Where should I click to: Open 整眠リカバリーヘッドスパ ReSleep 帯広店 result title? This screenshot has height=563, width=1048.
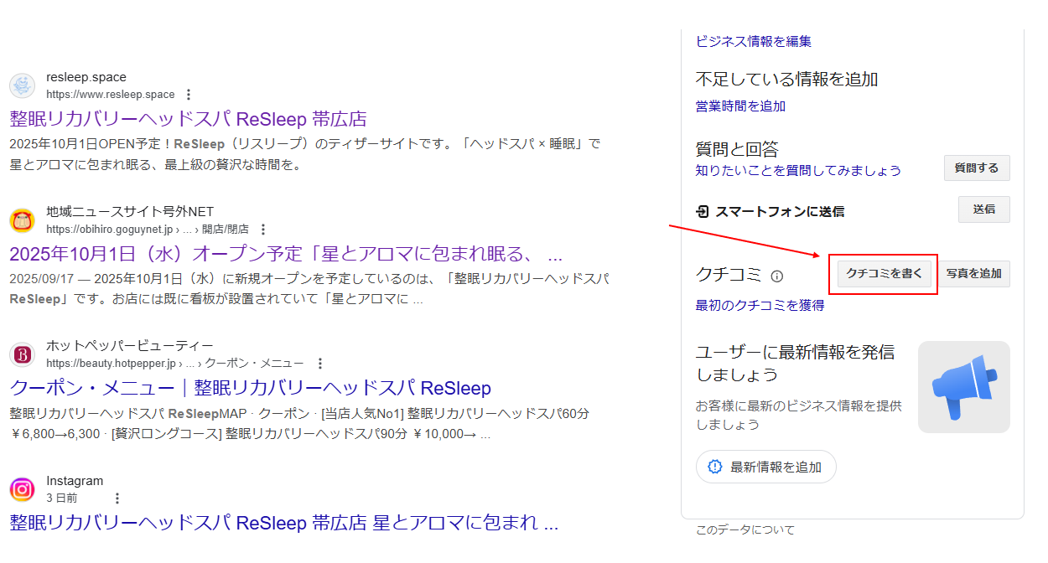tap(189, 118)
